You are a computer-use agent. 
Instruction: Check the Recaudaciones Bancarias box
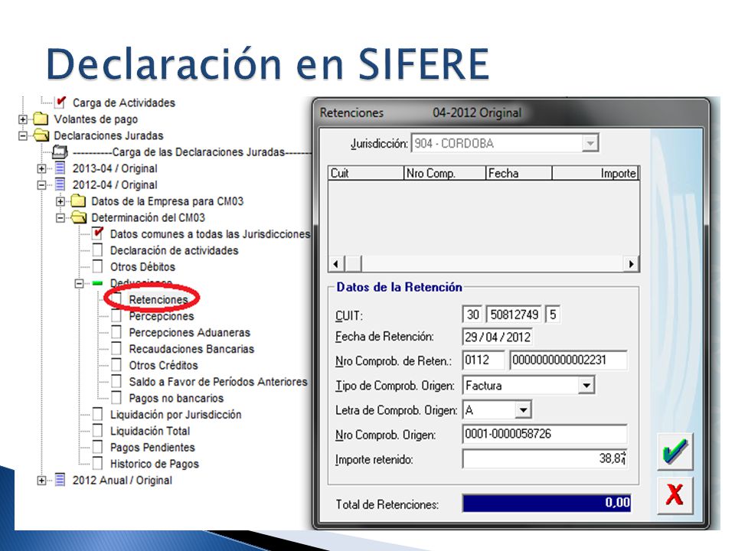(116, 349)
